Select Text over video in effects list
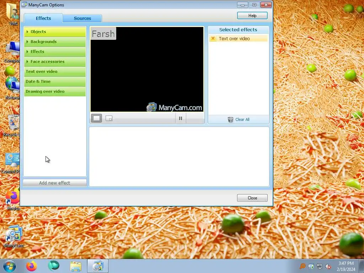 tap(55, 71)
